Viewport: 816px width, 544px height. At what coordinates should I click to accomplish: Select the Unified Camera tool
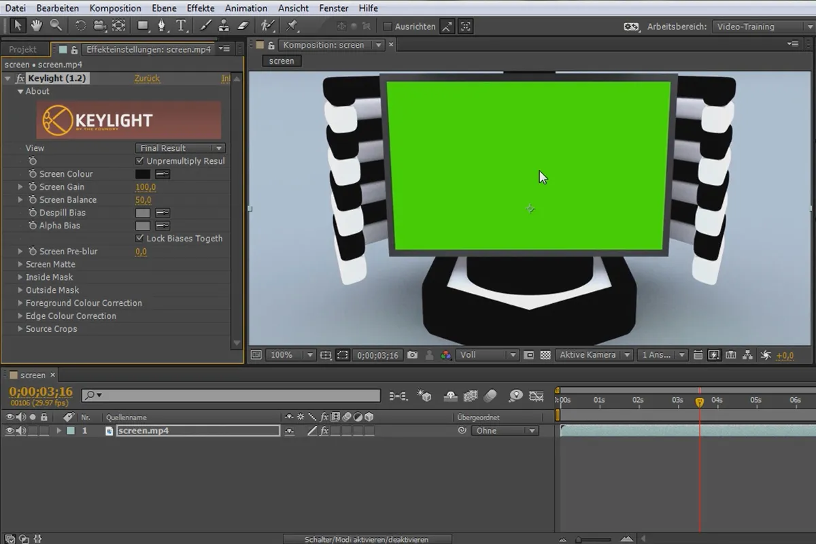(x=99, y=26)
